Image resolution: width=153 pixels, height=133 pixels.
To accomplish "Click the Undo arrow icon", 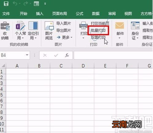I will click(15, 4).
